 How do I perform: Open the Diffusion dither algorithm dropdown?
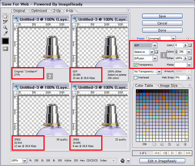(x=155, y=58)
